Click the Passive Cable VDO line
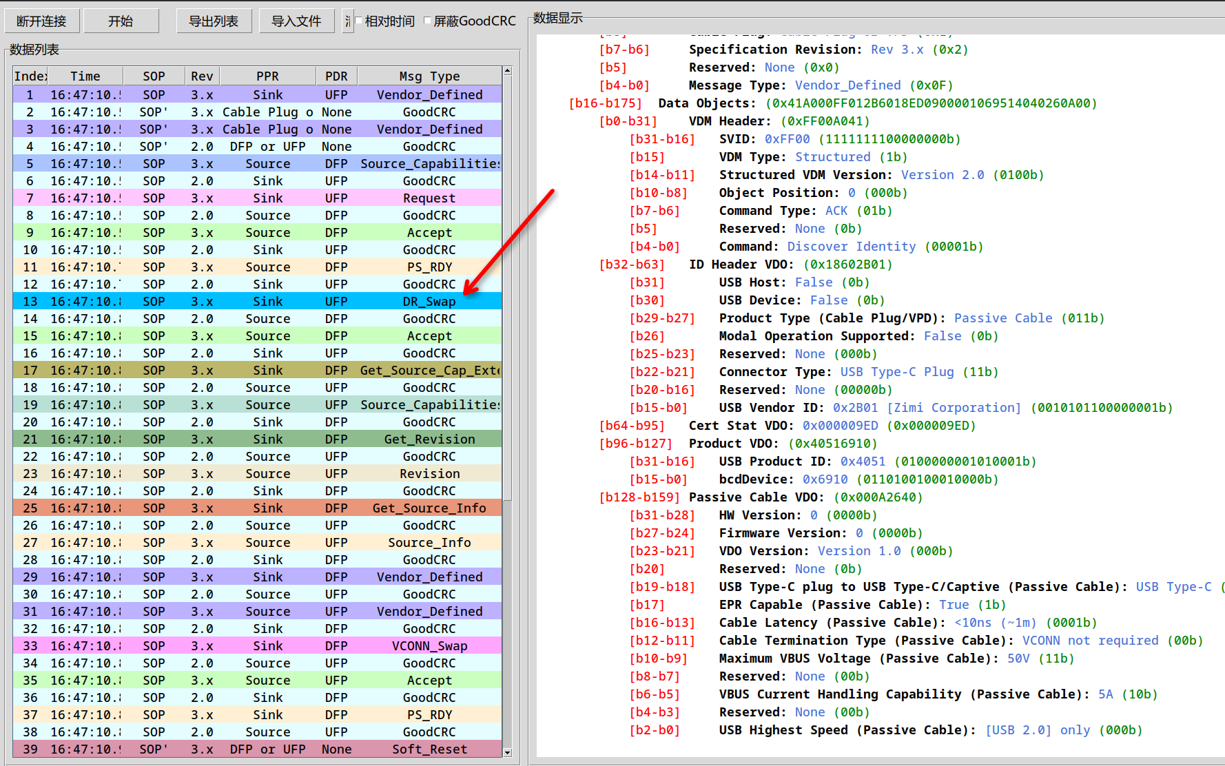 point(761,497)
